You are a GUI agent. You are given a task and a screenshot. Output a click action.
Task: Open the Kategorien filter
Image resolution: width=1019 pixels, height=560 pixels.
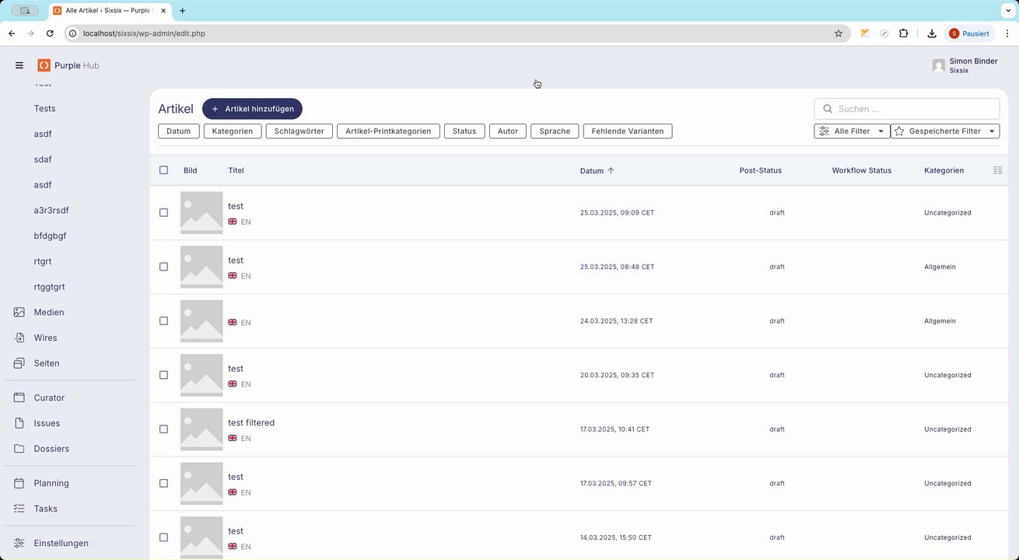pyautogui.click(x=233, y=131)
